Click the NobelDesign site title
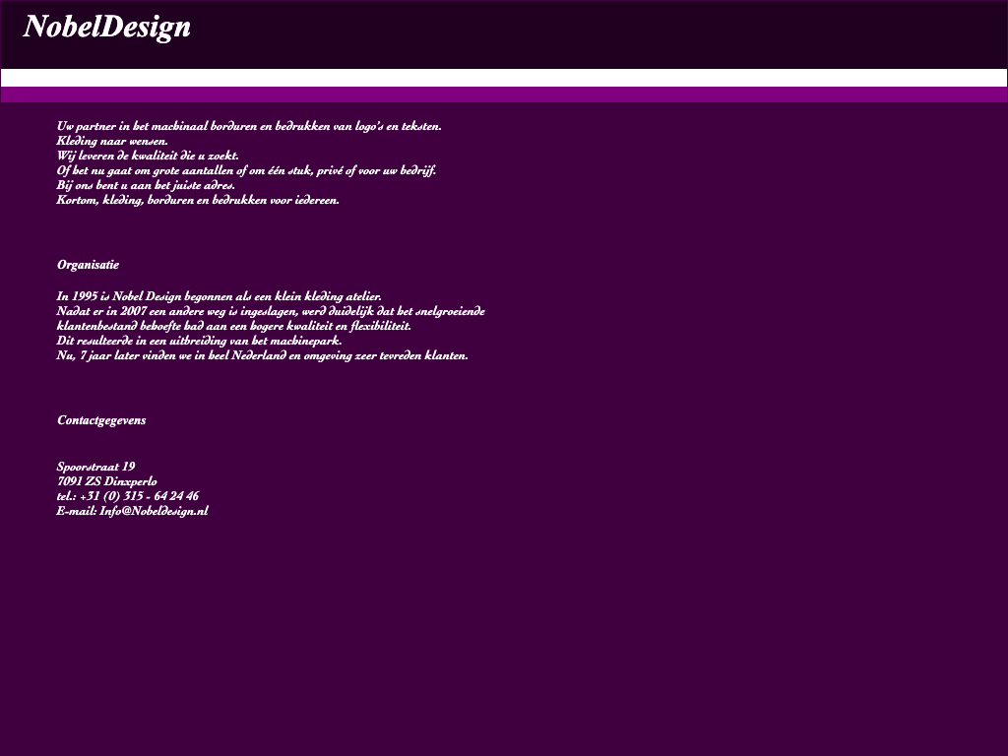This screenshot has width=1008, height=756. point(106,28)
